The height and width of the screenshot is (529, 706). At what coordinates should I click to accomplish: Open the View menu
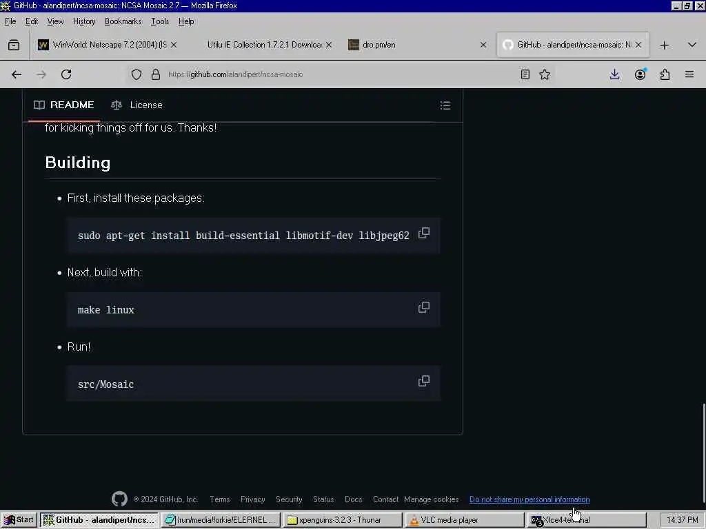click(55, 21)
